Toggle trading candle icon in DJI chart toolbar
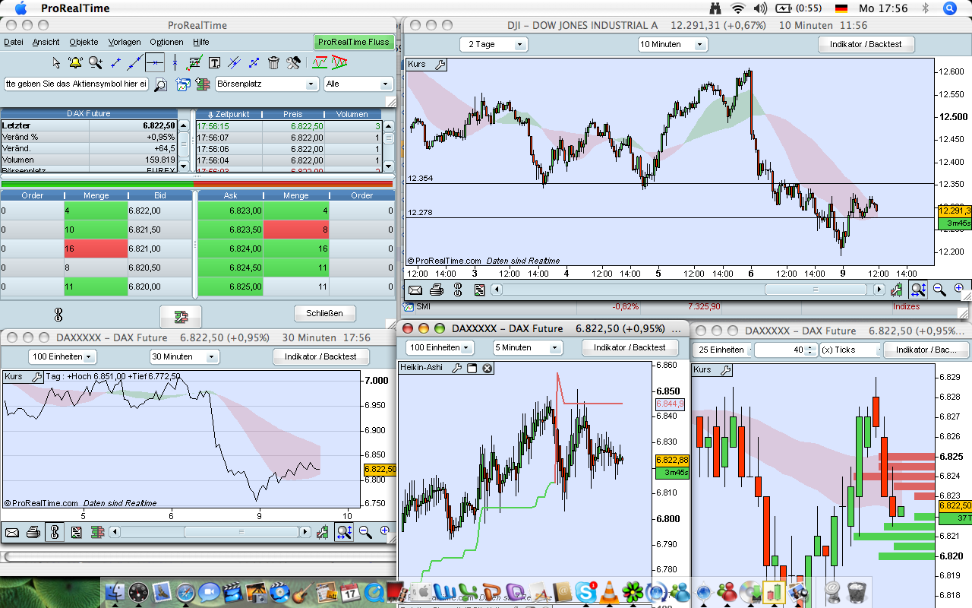Viewport: 972px width, 608px height. [897, 290]
